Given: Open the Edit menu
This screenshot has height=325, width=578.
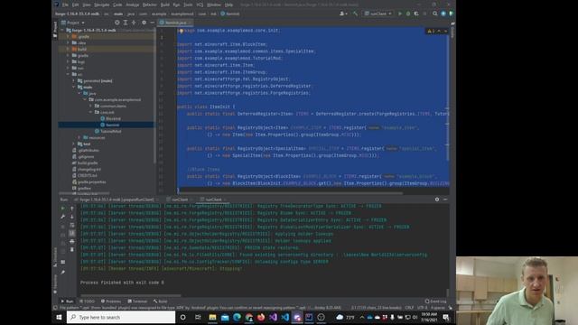Looking at the screenshot, I should tap(75, 5).
